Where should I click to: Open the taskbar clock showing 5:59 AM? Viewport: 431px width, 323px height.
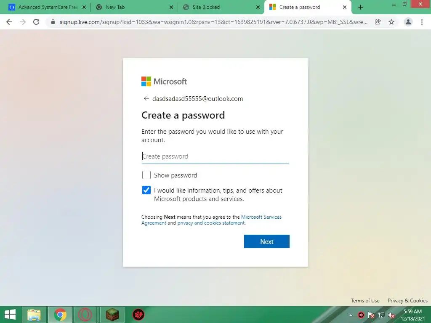pos(412,315)
